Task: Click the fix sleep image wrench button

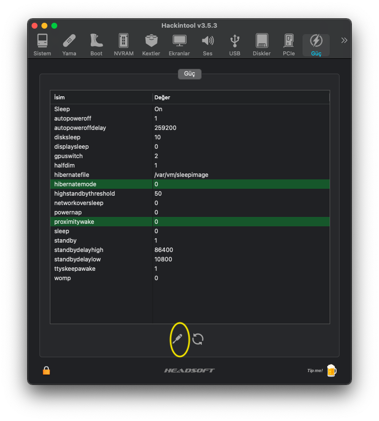Action: click(x=178, y=339)
